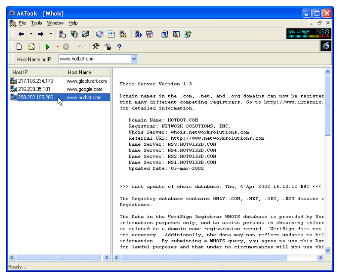Open the globe and database tool icon
The height and width of the screenshot is (278, 340).
coord(74,34)
